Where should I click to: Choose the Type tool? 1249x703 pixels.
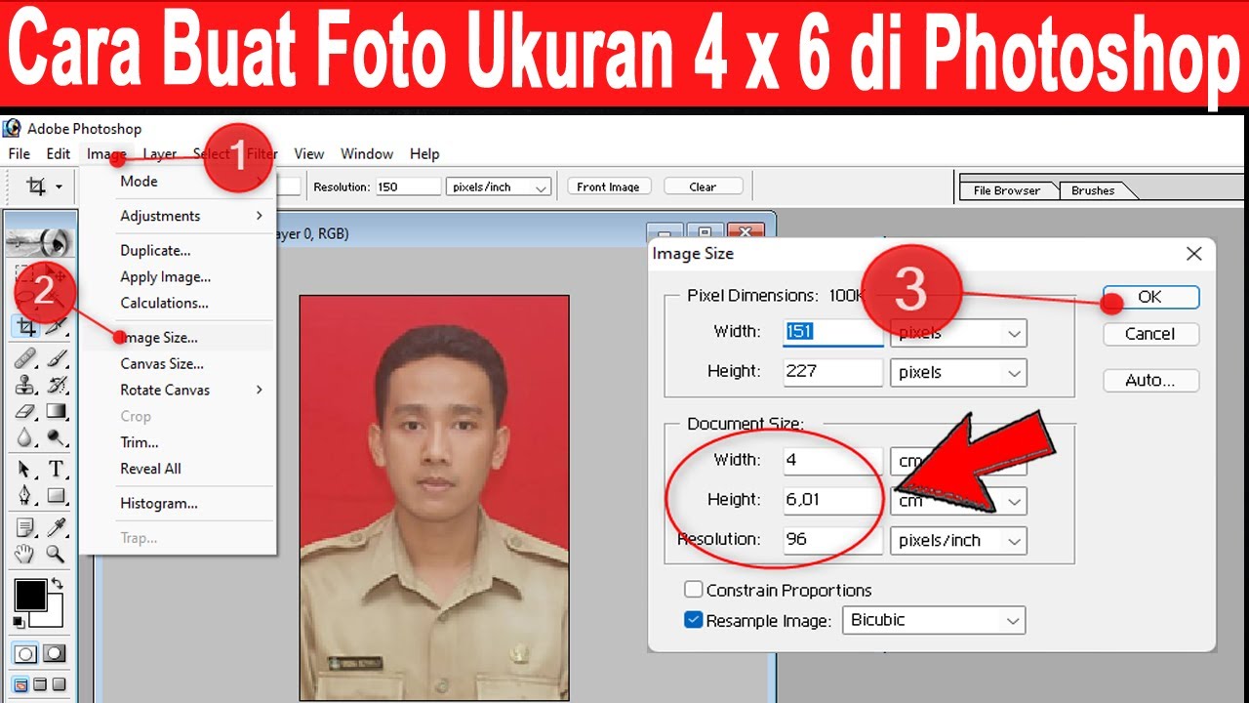[56, 470]
